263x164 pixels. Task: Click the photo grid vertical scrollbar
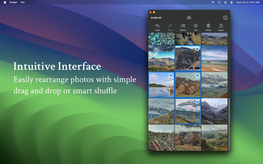(x=229, y=124)
